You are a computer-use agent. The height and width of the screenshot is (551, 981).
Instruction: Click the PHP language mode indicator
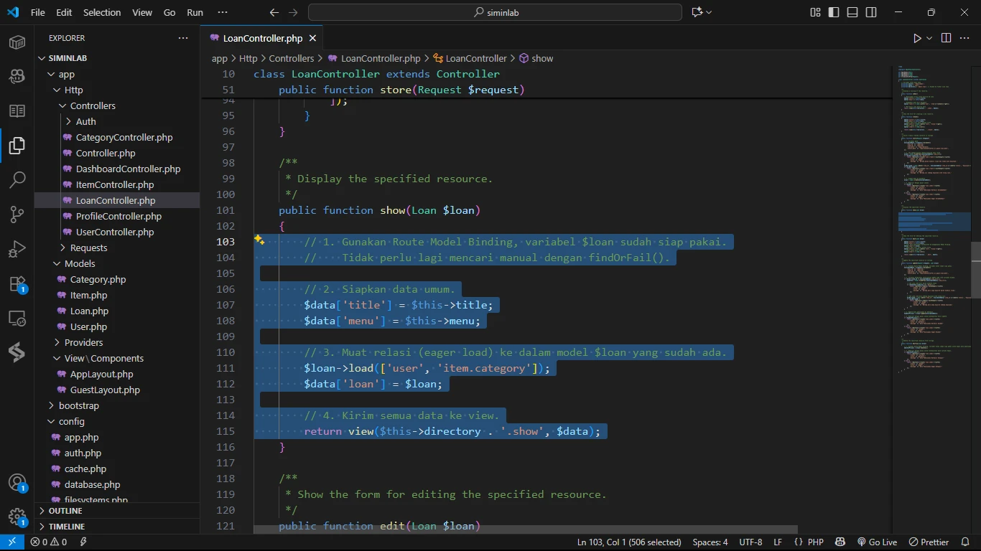815,542
